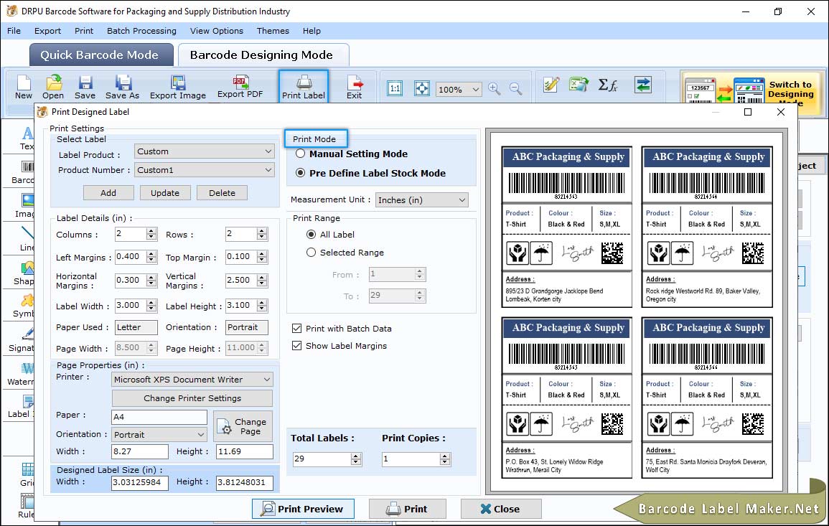829x526 pixels.
Task: Select the Watermark tool in left sidebar
Action: click(x=21, y=374)
